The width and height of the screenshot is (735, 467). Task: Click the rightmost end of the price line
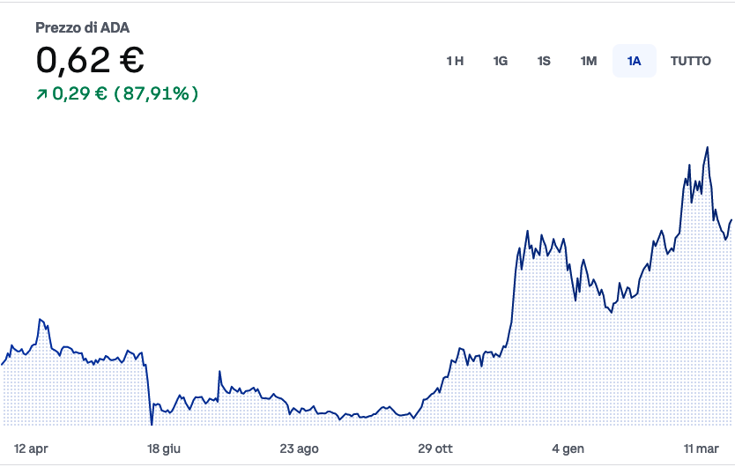tap(731, 220)
